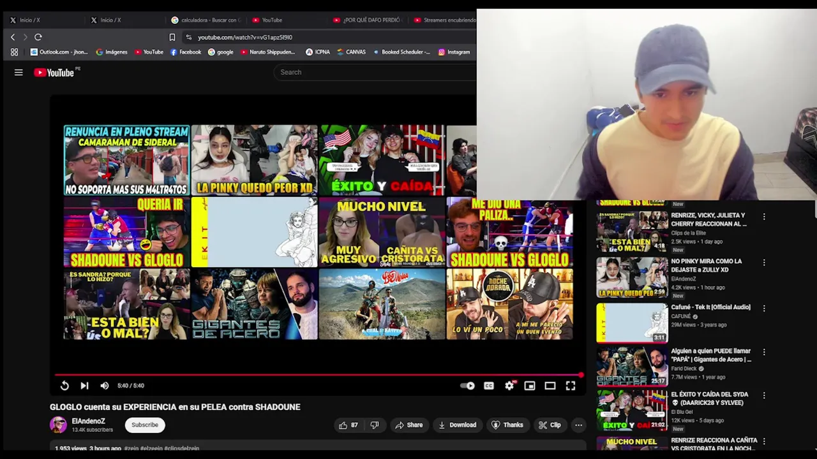
Task: Enable theater mode view
Action: pos(550,386)
